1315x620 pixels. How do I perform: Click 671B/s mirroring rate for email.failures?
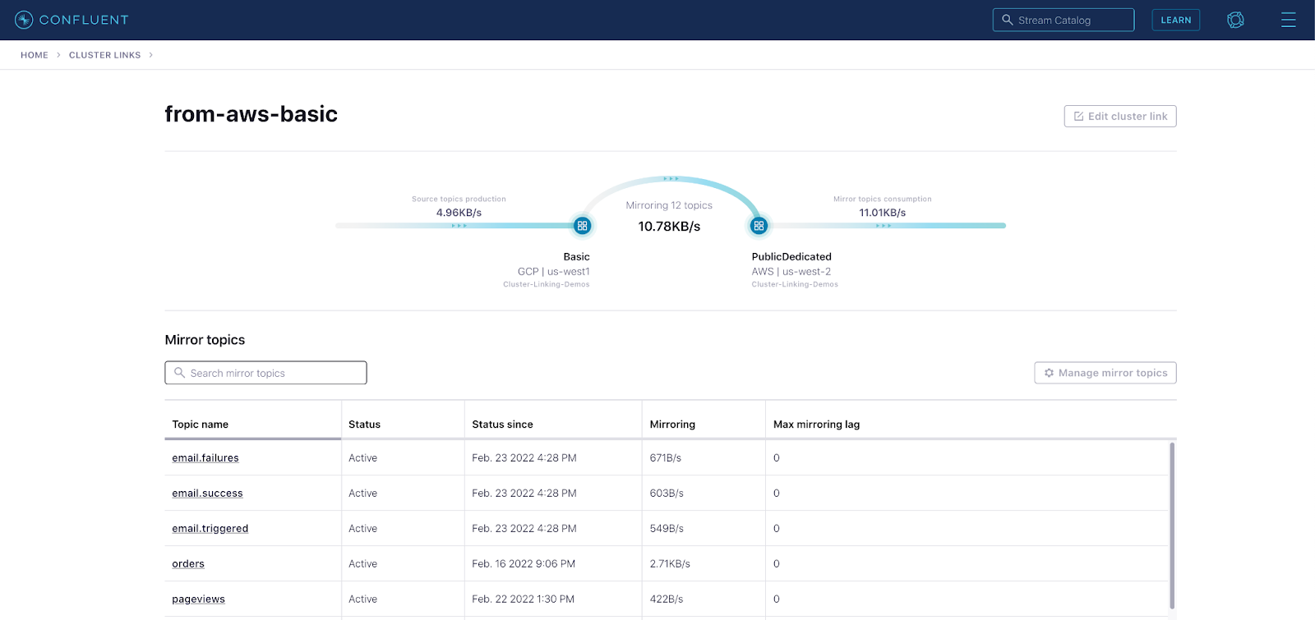pyautogui.click(x=665, y=458)
